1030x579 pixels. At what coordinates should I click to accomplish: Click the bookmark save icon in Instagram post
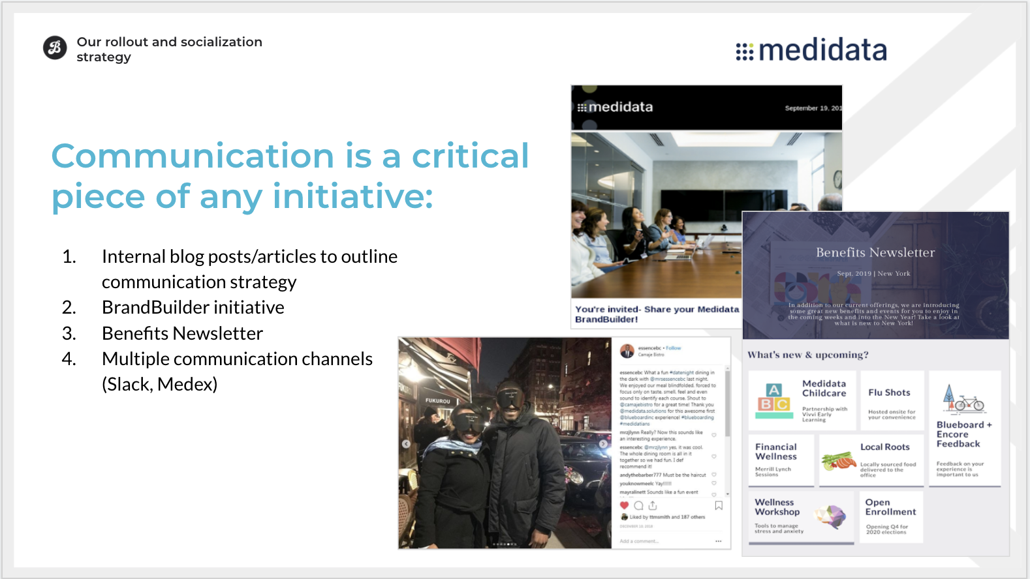pos(719,505)
